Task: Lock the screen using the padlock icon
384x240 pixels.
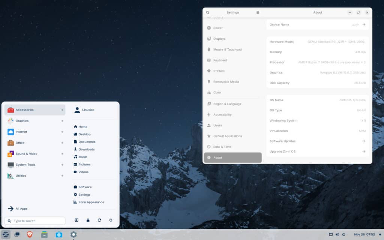Action: click(88, 220)
